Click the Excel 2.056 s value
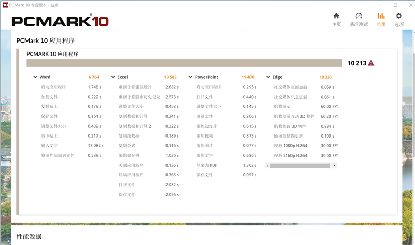This screenshot has width=415, height=245. [x=172, y=195]
